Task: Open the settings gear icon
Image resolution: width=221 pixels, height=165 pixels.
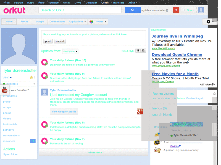Action: (208, 22)
